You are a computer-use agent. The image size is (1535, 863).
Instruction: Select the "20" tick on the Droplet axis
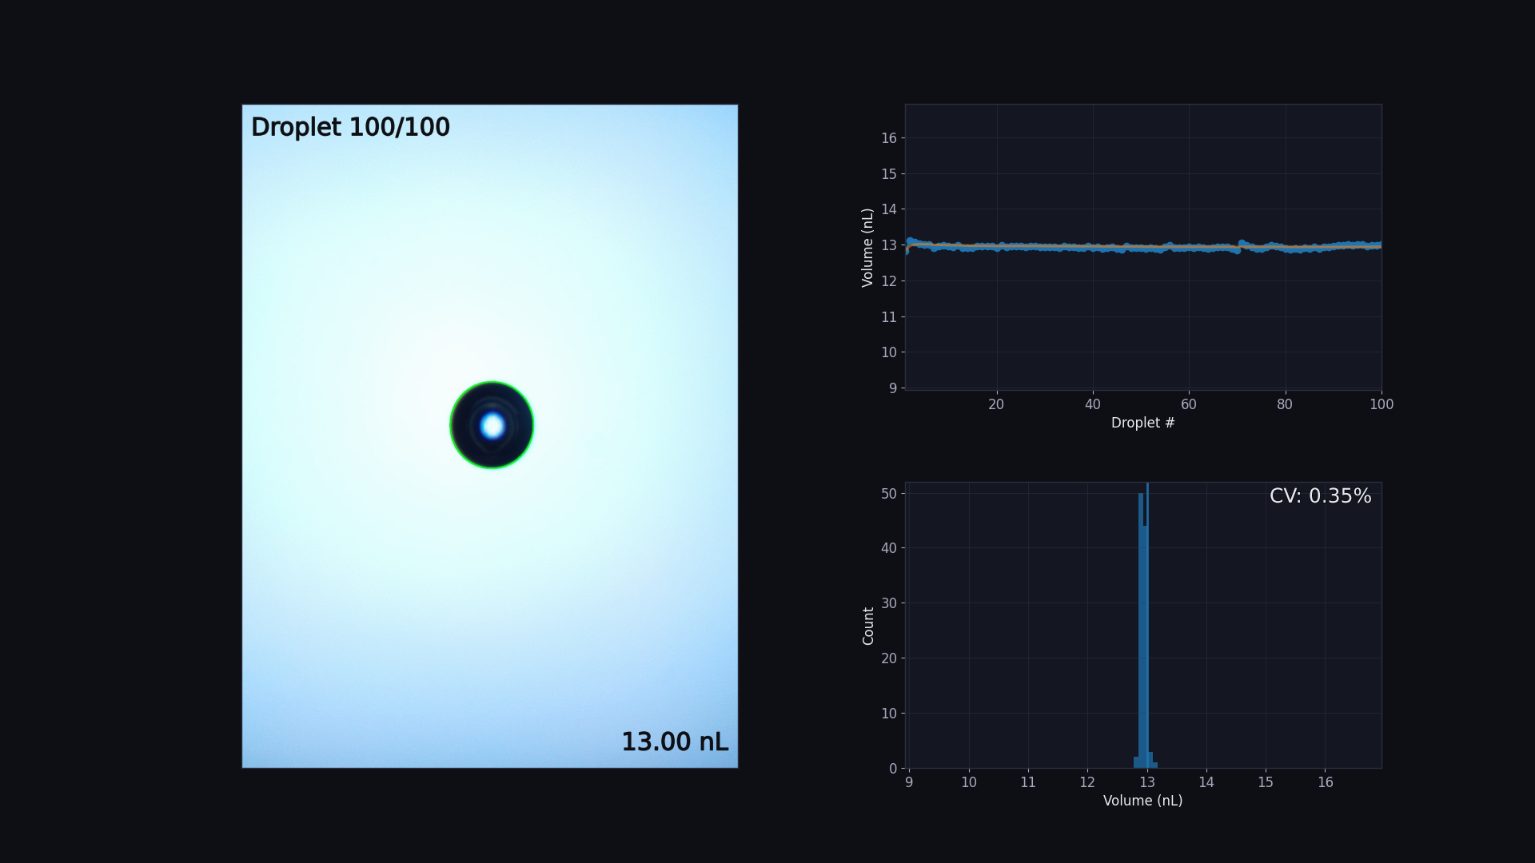[x=996, y=404]
